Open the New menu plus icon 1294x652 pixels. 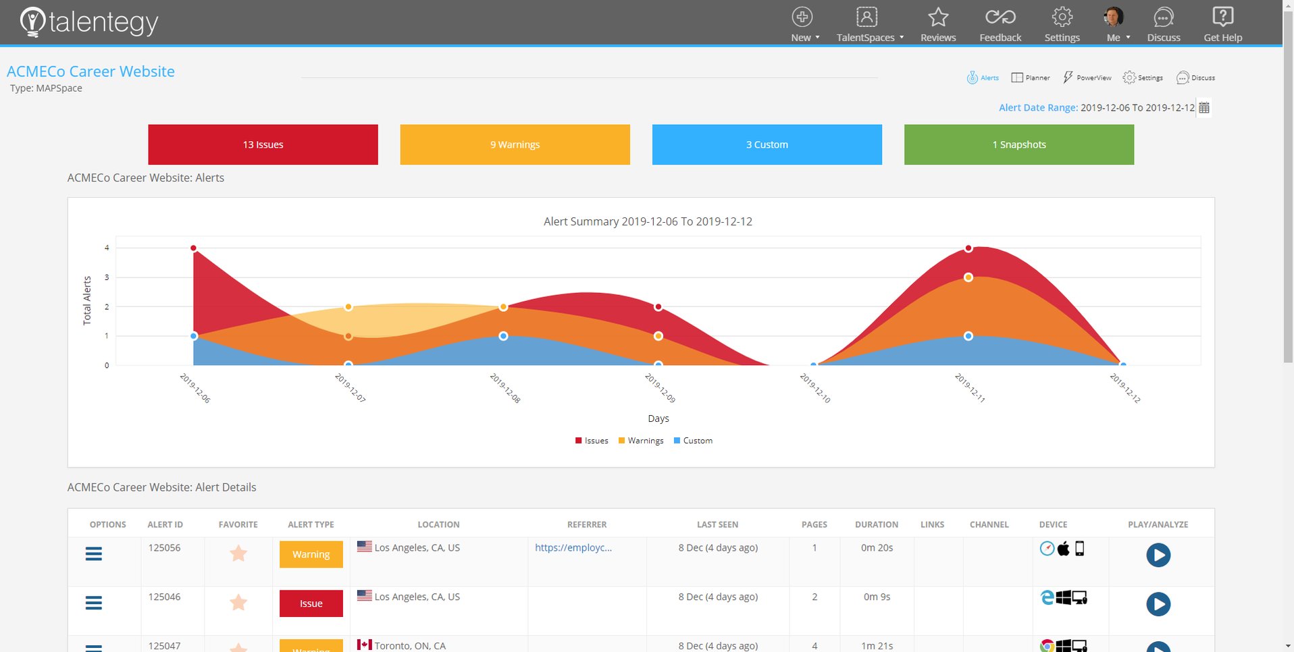(x=802, y=17)
